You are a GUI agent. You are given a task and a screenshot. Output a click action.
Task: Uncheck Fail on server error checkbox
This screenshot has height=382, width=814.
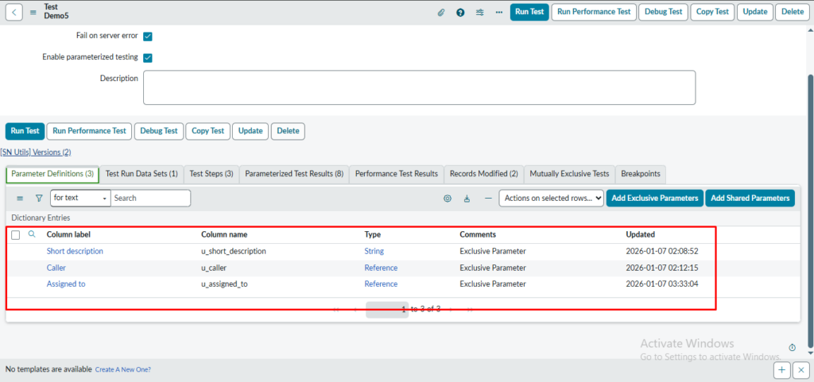[148, 37]
